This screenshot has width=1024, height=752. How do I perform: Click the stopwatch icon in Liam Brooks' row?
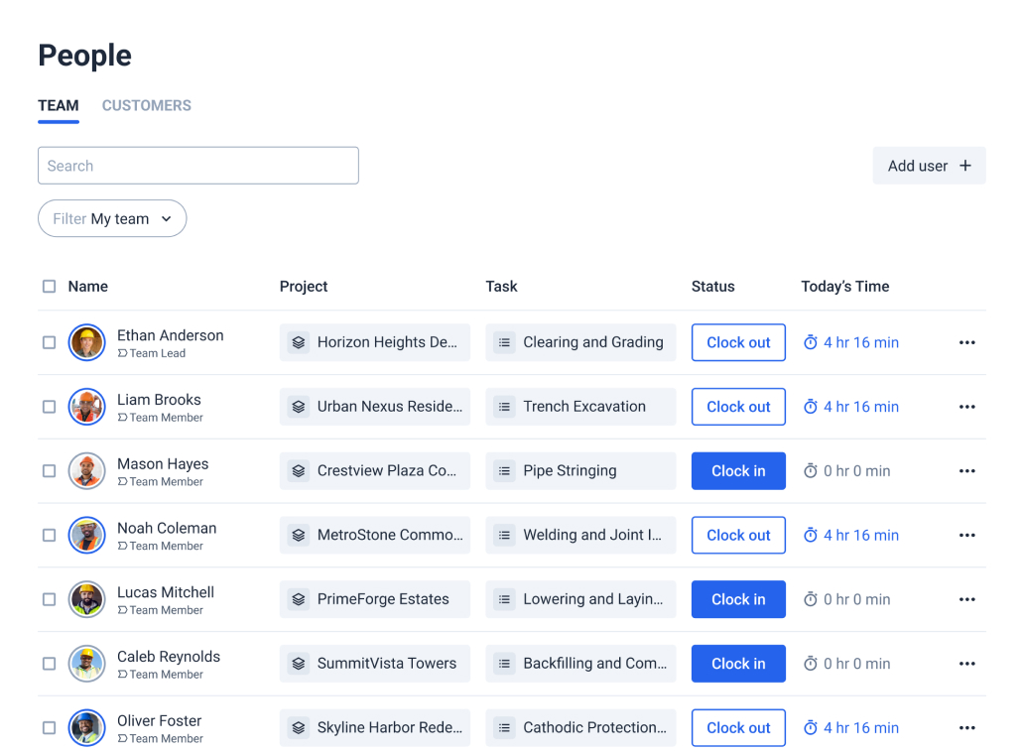[811, 407]
